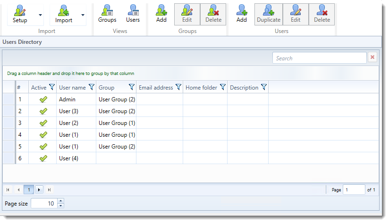Click Edit in the Users section

[296, 14]
